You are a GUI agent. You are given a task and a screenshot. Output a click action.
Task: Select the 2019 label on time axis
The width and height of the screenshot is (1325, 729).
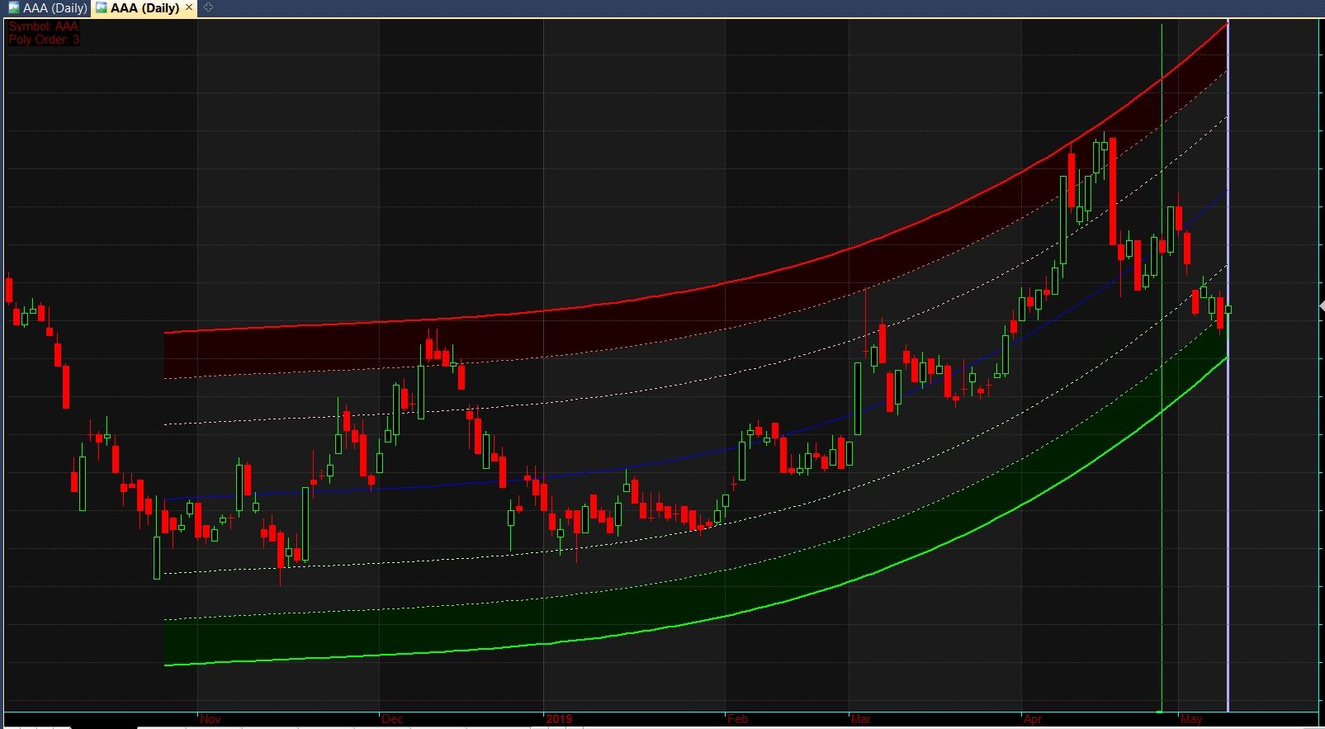(559, 719)
